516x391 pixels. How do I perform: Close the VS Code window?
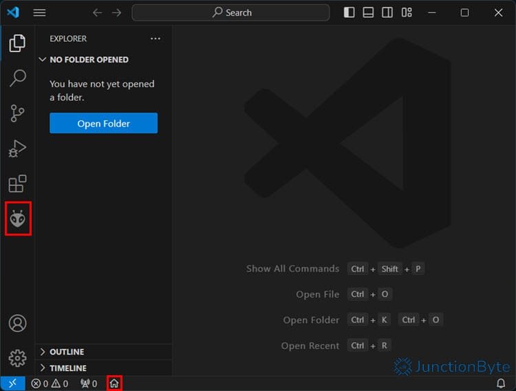tap(498, 12)
